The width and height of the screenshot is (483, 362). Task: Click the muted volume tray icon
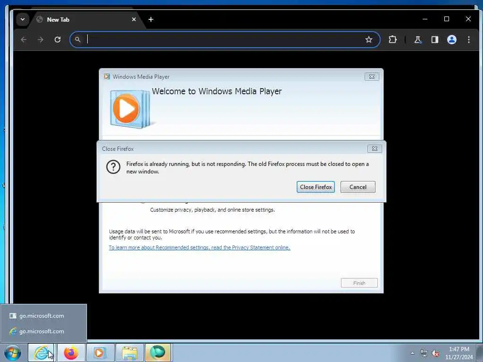[435, 354]
